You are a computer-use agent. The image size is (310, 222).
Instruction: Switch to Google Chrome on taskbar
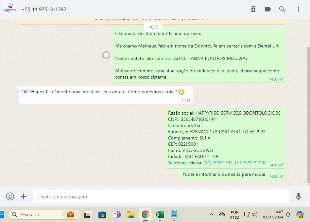coord(146,214)
